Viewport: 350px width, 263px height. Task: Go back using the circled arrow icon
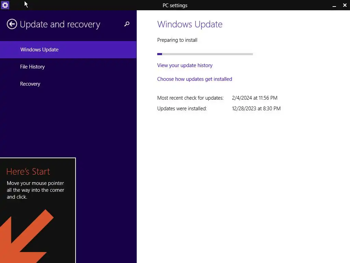pyautogui.click(x=12, y=24)
